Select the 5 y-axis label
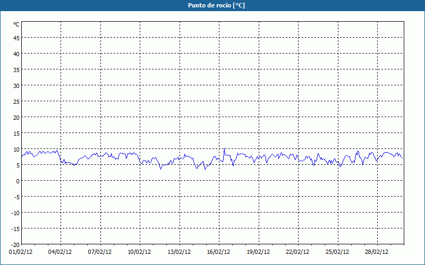 (x=18, y=165)
